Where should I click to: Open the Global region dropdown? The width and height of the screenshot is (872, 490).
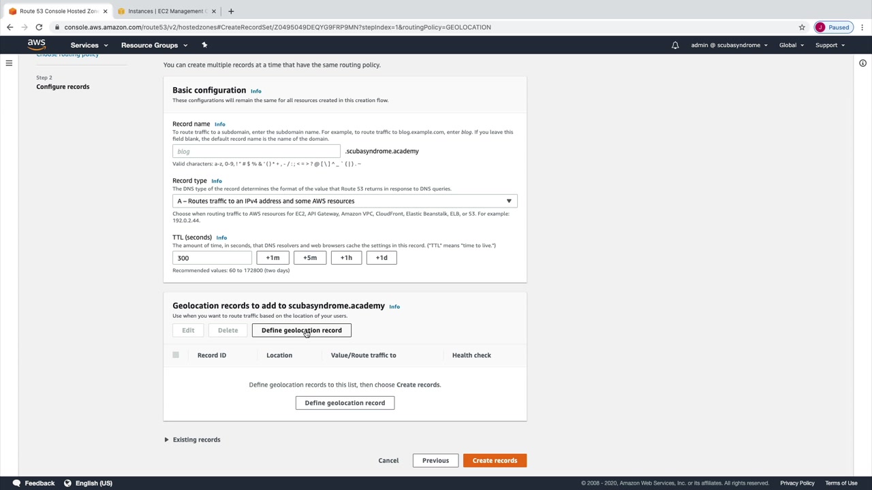click(x=792, y=45)
